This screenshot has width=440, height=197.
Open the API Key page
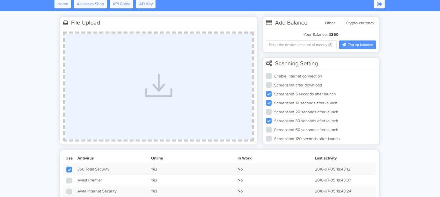coord(146,4)
